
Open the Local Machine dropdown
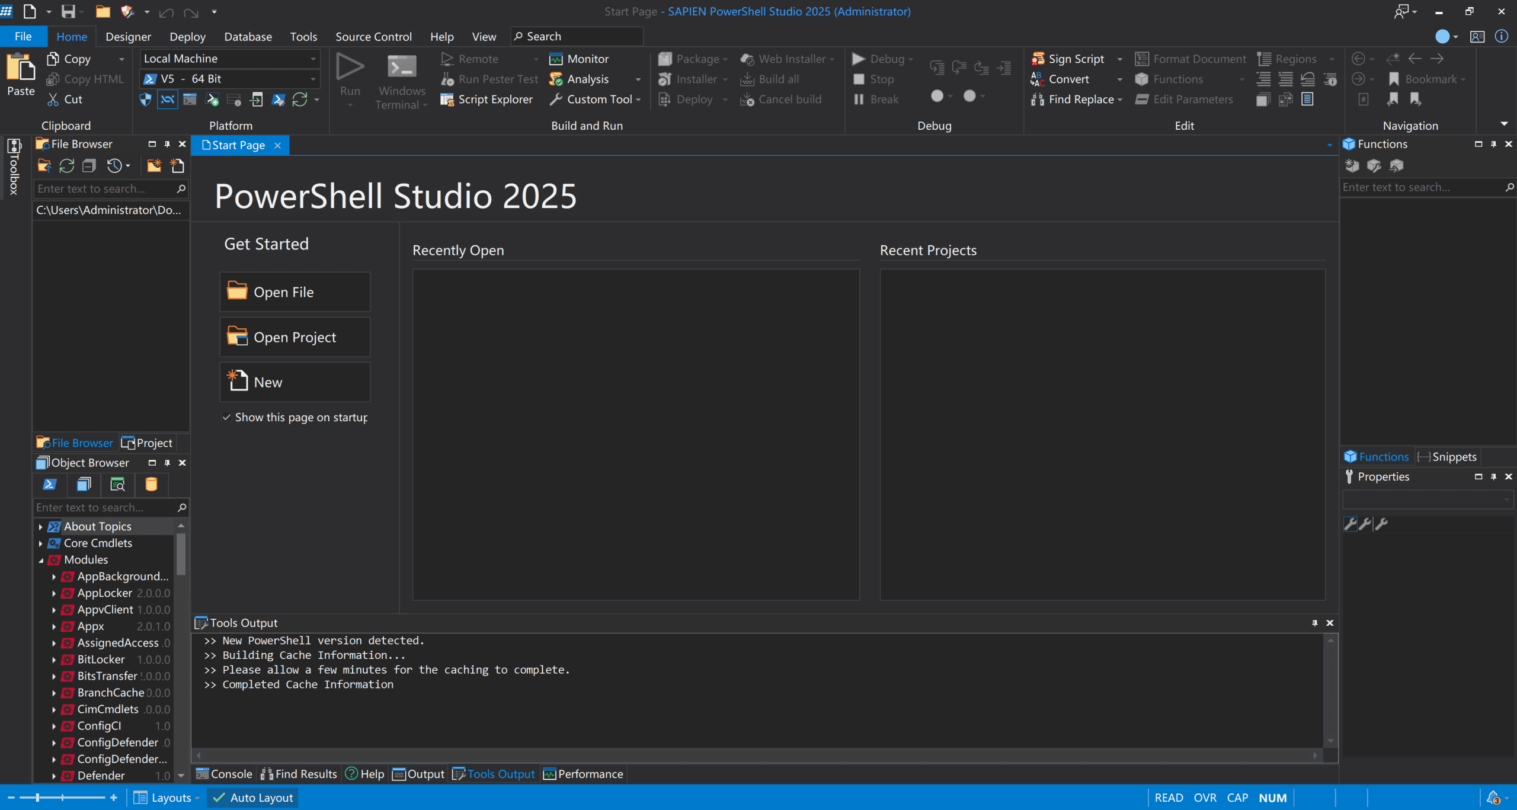click(x=231, y=59)
